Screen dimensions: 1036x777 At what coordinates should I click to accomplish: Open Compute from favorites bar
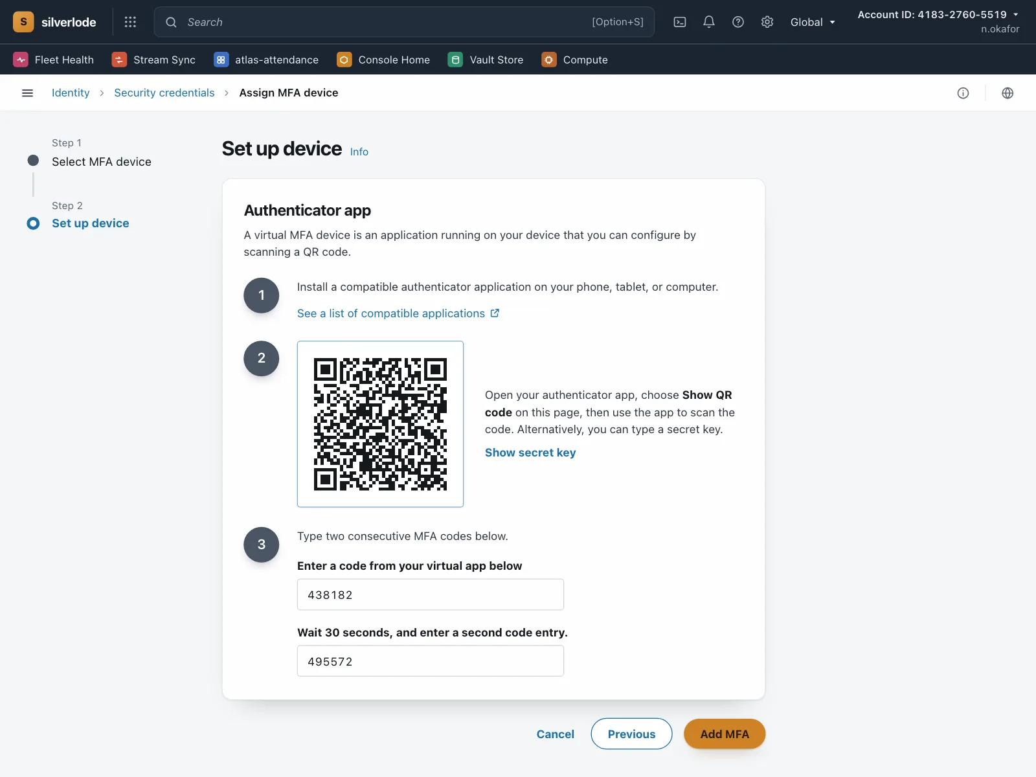(x=575, y=60)
